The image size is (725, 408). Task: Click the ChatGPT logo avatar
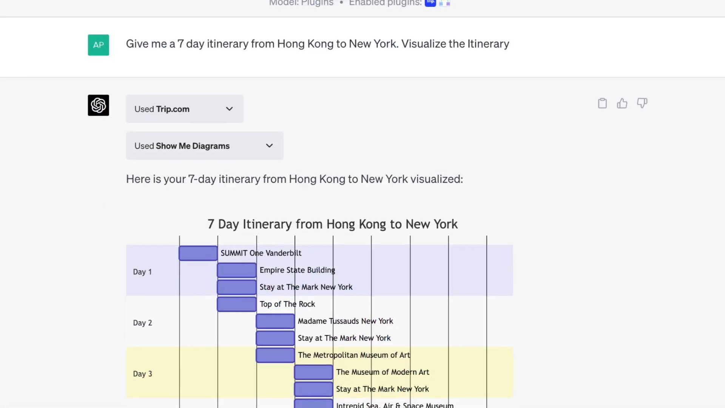pyautogui.click(x=98, y=105)
